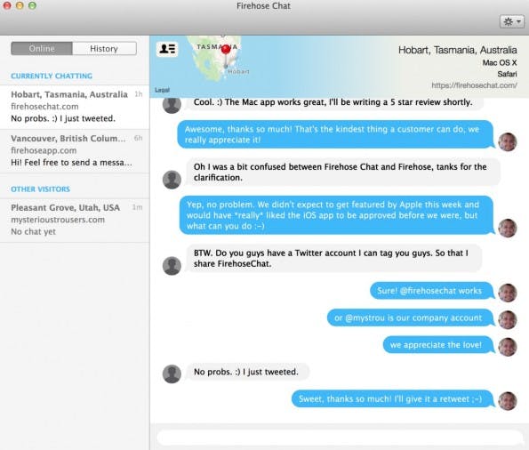Click agent photo beside 'Sure! @firehosechat works'
Image resolution: width=529 pixels, height=450 pixels.
pos(508,293)
